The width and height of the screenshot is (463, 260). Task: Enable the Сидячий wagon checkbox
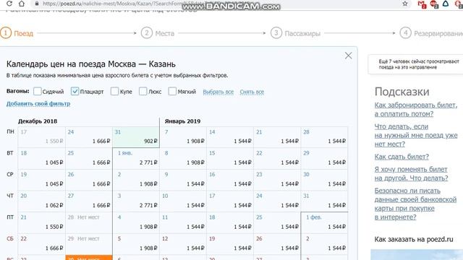pos(37,92)
